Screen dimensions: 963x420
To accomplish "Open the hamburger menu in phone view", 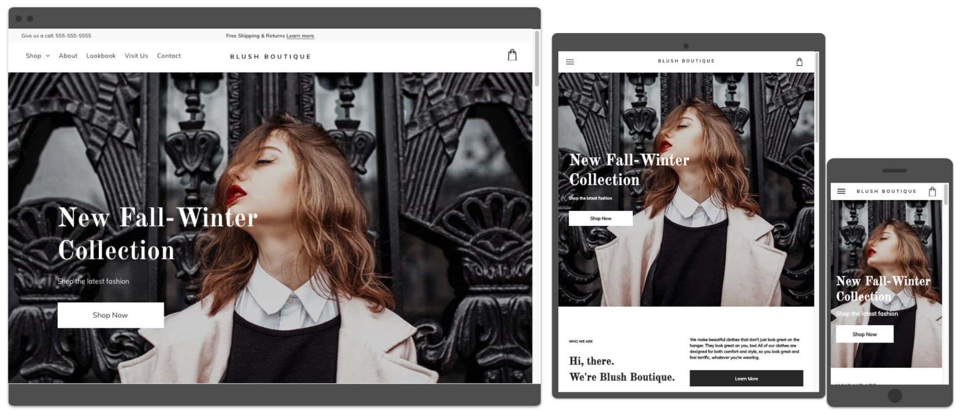I will tap(841, 191).
